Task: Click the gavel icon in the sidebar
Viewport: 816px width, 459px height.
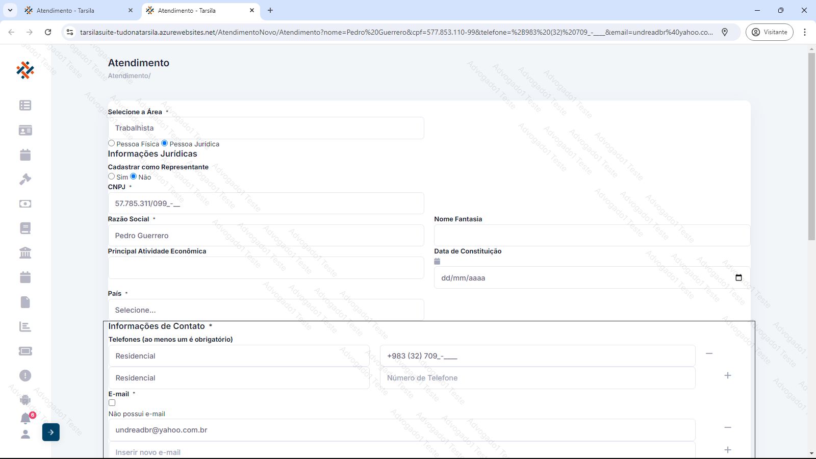Action: (25, 180)
